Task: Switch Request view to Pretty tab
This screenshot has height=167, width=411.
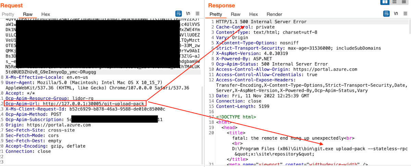Action: [8, 14]
